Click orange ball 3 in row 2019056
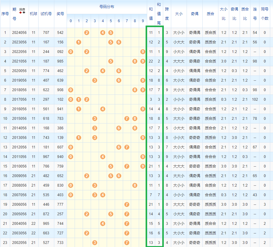The image size is (273, 247). pyautogui.click(x=95, y=80)
